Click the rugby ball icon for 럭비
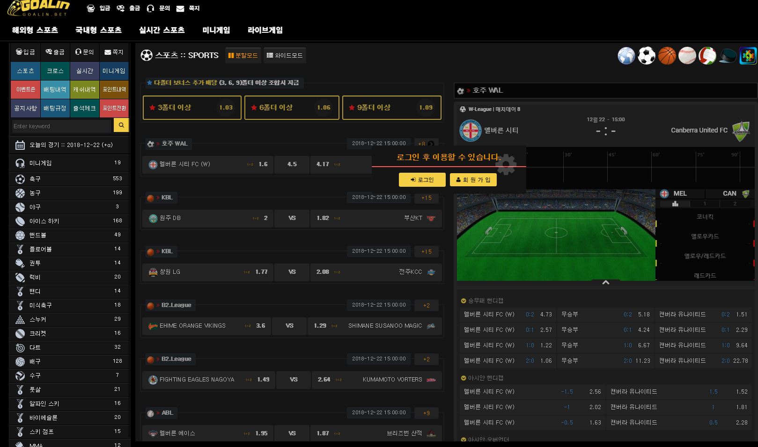The height and width of the screenshot is (447, 758). click(x=20, y=277)
